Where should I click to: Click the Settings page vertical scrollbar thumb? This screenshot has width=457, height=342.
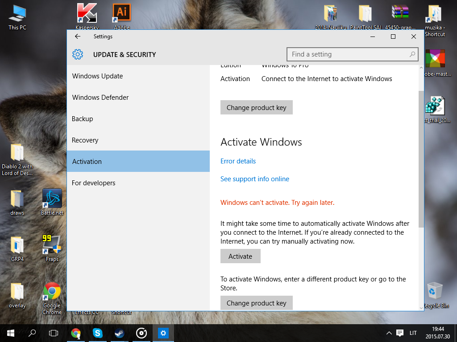(x=421, y=159)
